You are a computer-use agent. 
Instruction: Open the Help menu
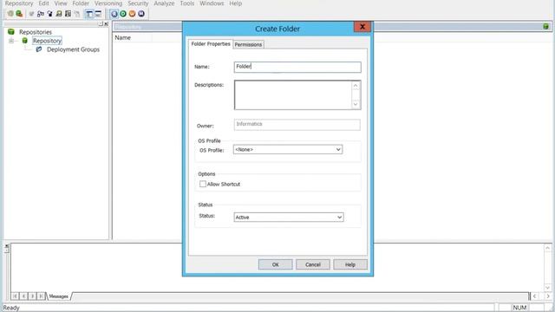point(235,3)
